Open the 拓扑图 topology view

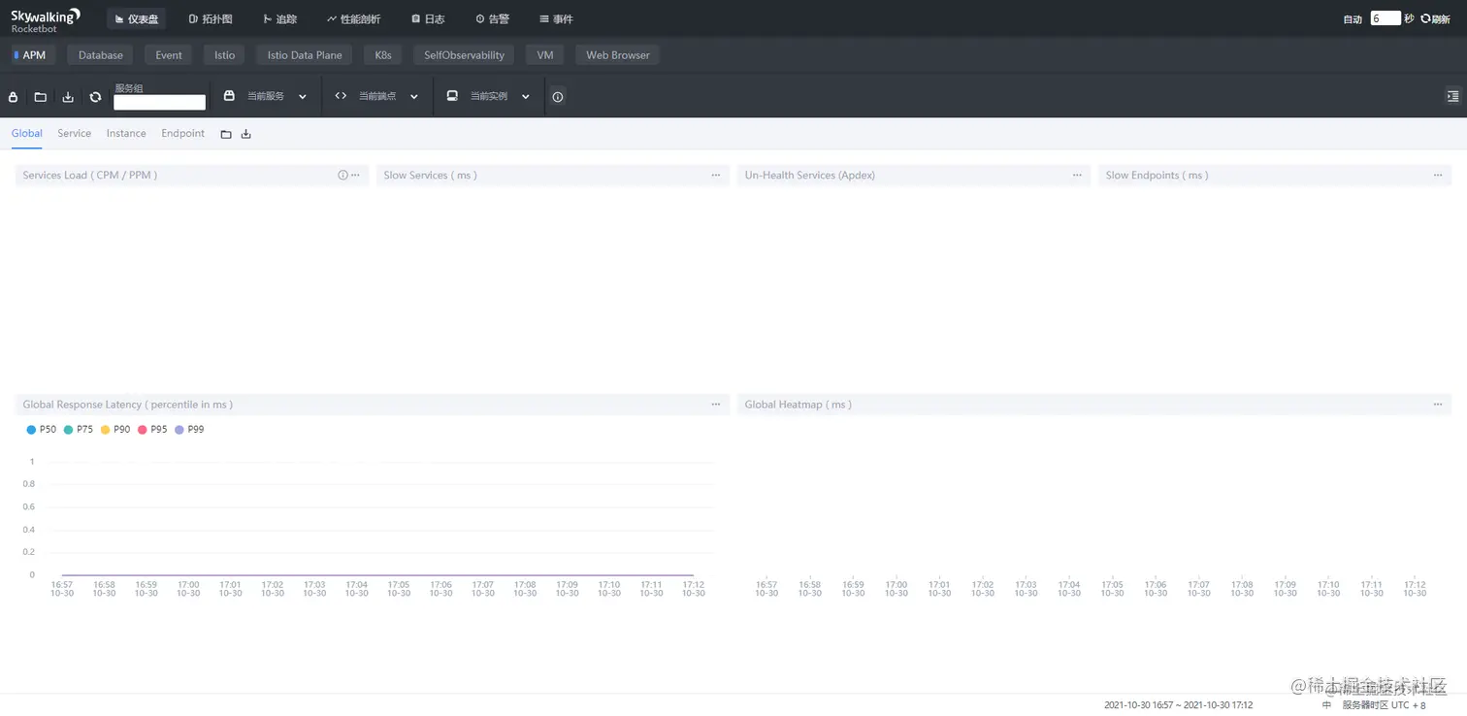pos(211,19)
